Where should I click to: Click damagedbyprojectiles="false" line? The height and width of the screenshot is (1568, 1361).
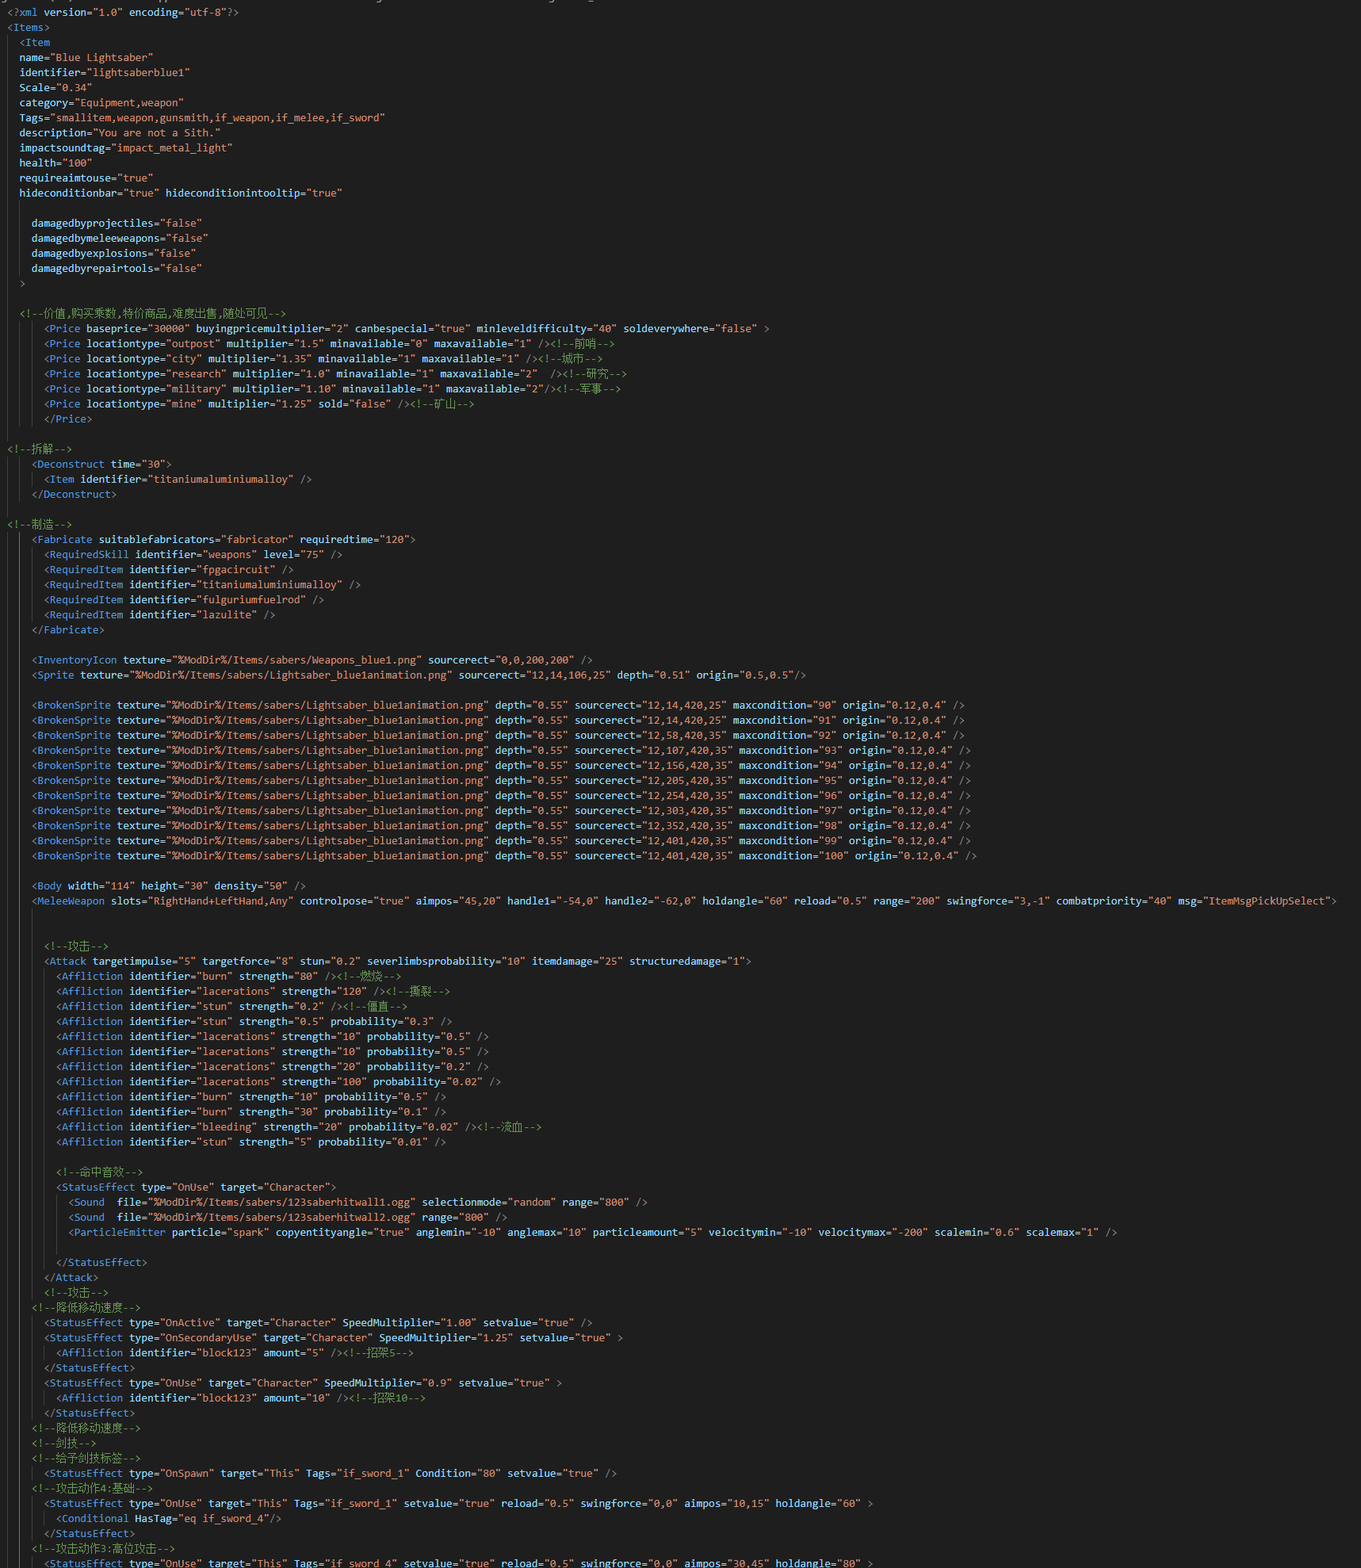tap(117, 224)
